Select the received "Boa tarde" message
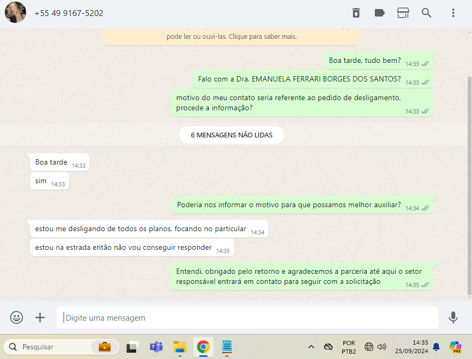This screenshot has height=359, width=472. (60, 162)
